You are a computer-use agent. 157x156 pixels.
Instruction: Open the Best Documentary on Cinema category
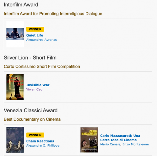(32, 119)
